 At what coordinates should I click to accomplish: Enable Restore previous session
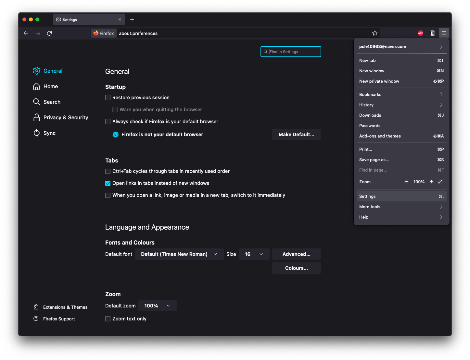pyautogui.click(x=108, y=98)
